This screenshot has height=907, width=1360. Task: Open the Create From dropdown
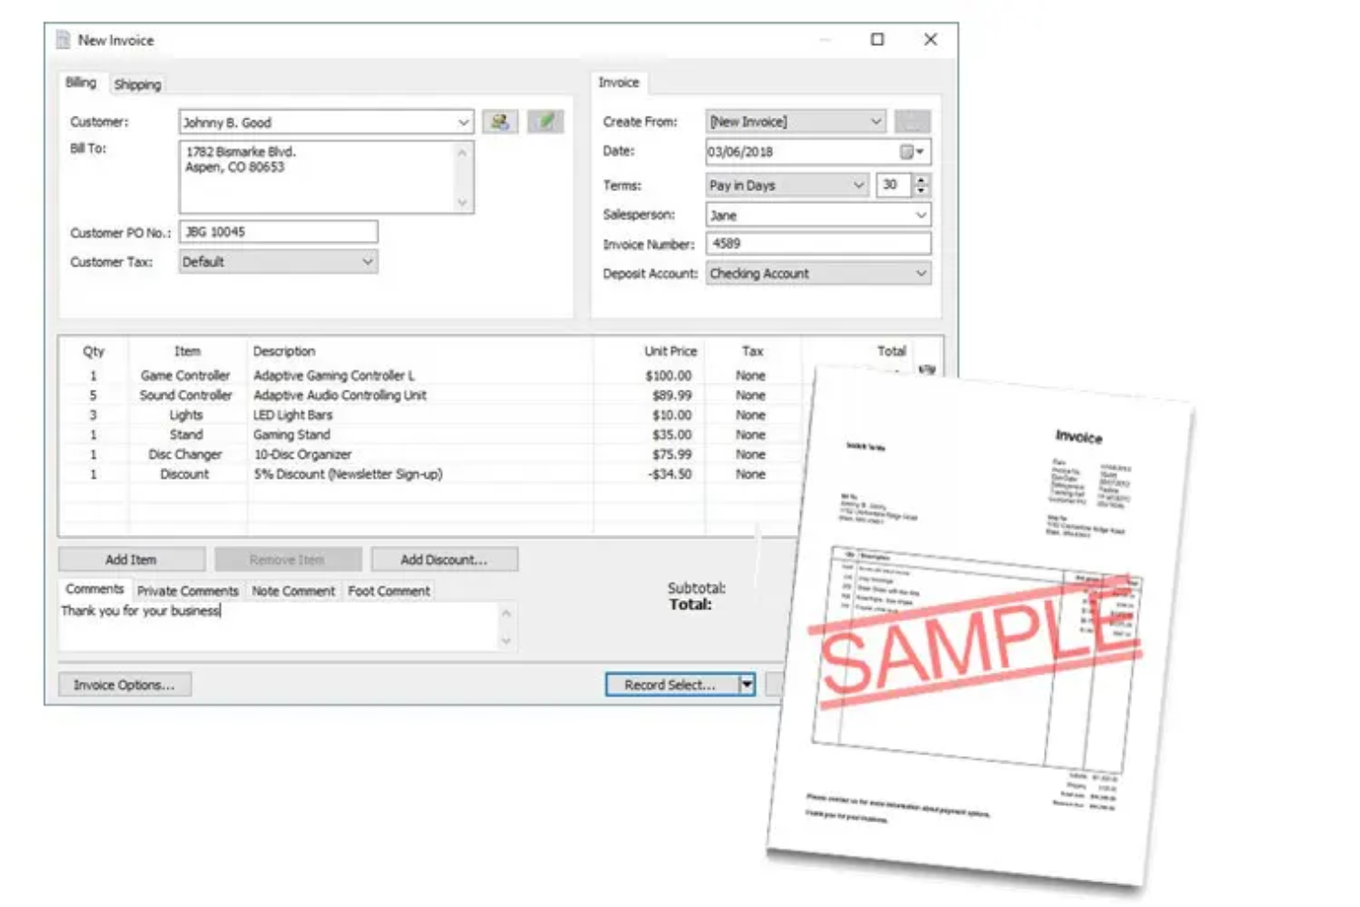(877, 120)
